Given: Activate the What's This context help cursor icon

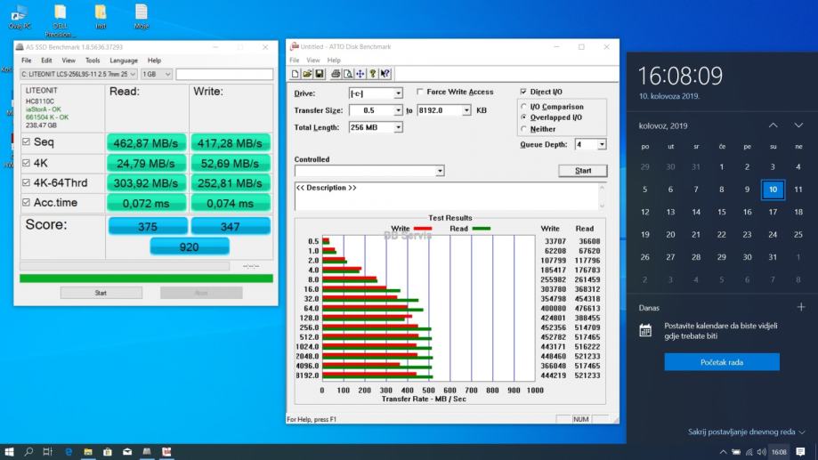Looking at the screenshot, I should (x=385, y=74).
